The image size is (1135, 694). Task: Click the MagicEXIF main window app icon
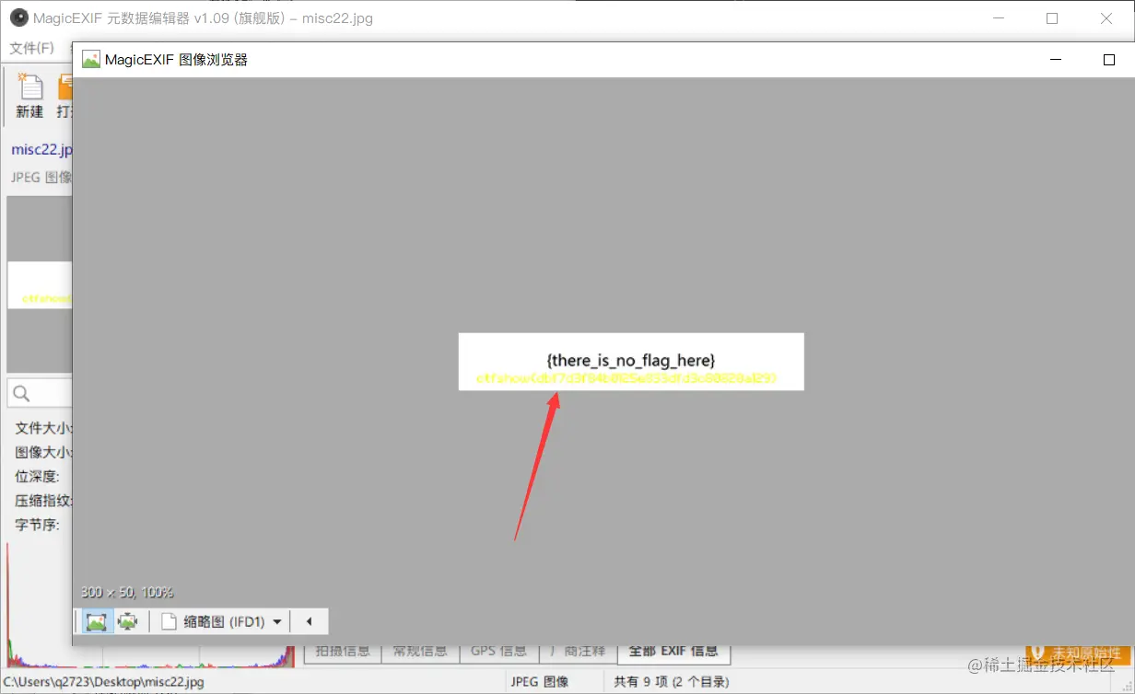[x=18, y=17]
